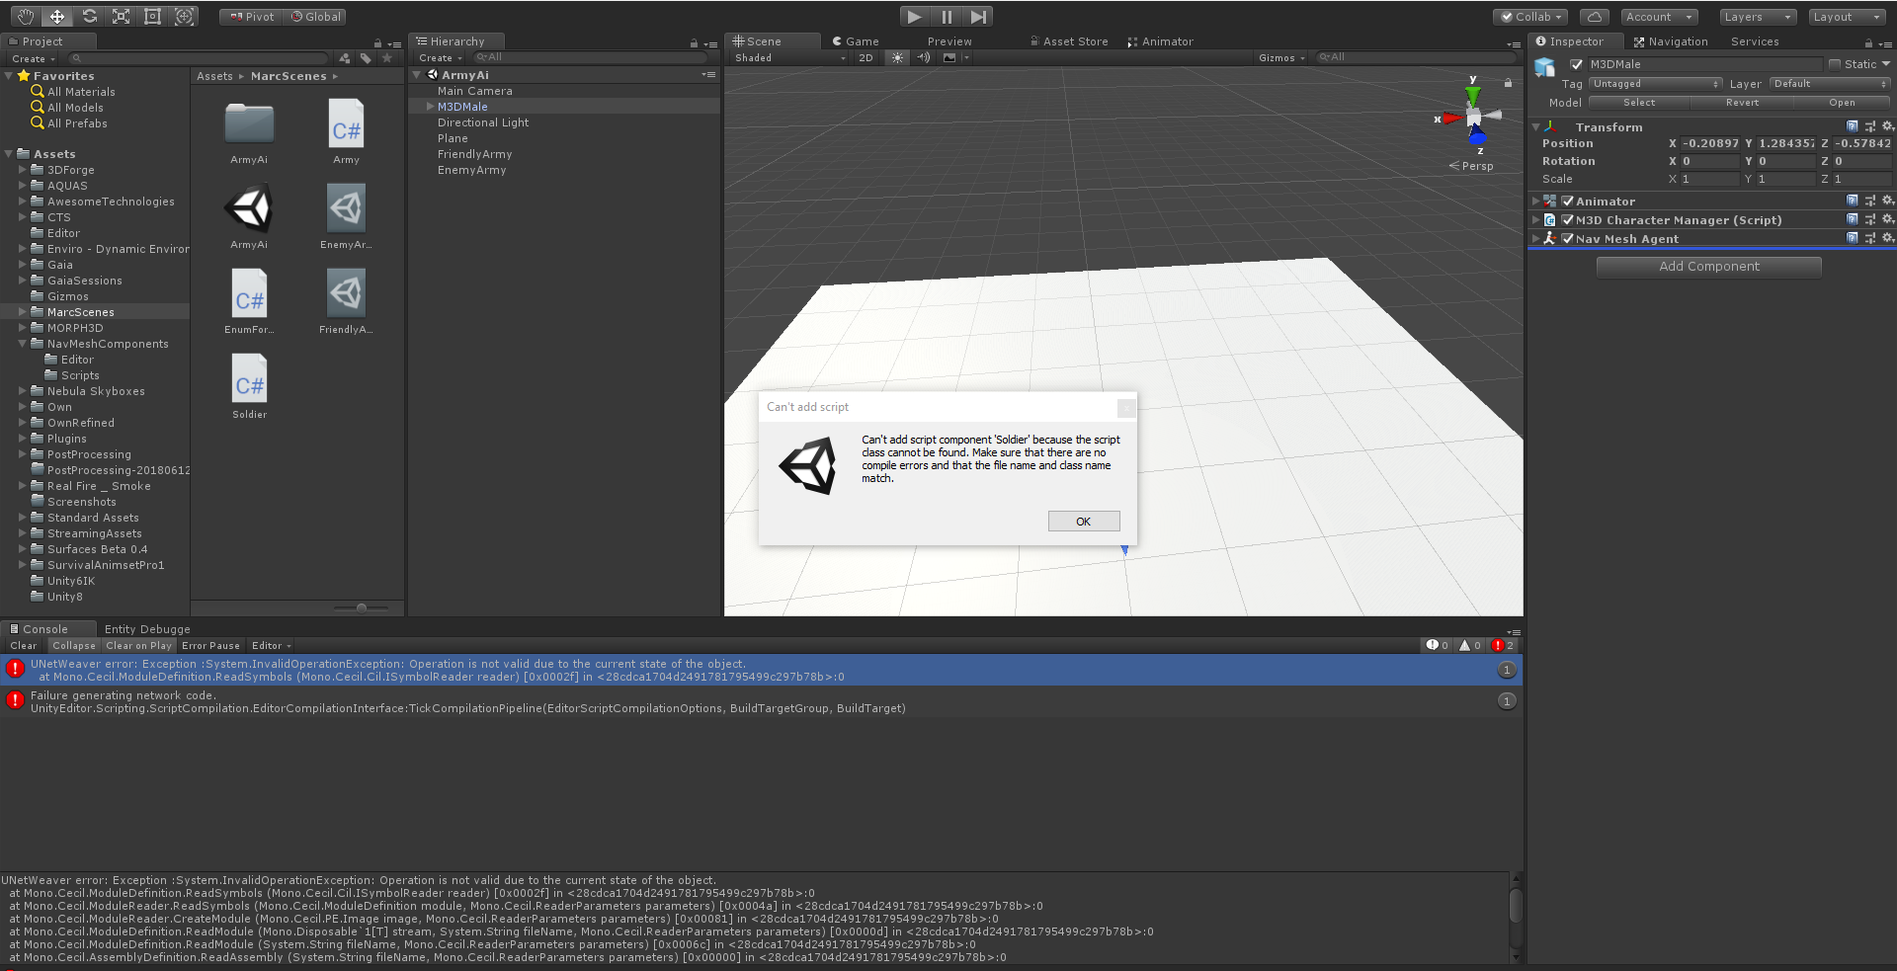The image size is (1897, 971).
Task: Click the console Clear button
Action: tap(24, 645)
